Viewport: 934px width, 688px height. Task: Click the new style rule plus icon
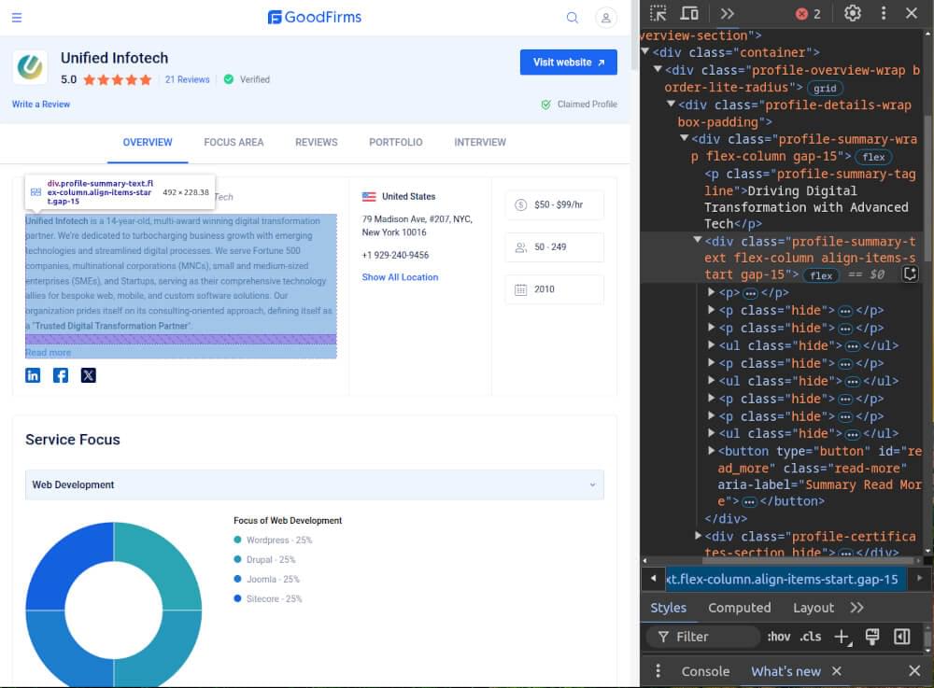click(x=842, y=637)
